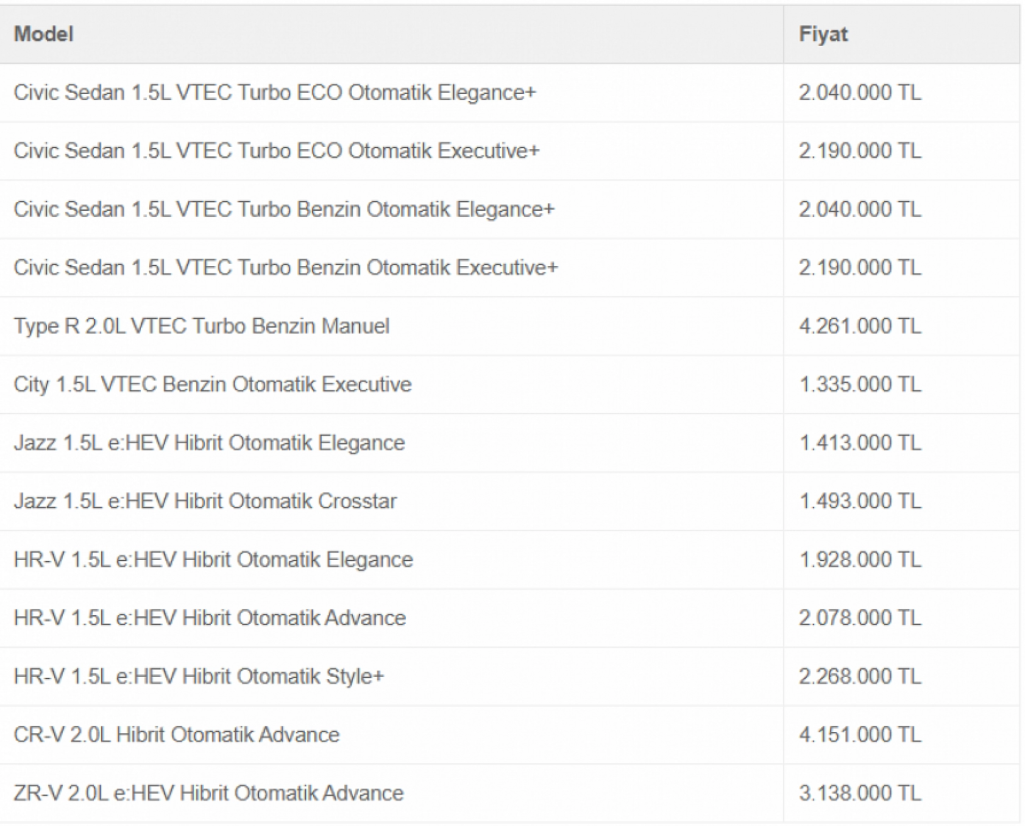Select HR-V e:HEV Hibrit Otomatik Advance
The height and width of the screenshot is (826, 1025).
coord(210,618)
